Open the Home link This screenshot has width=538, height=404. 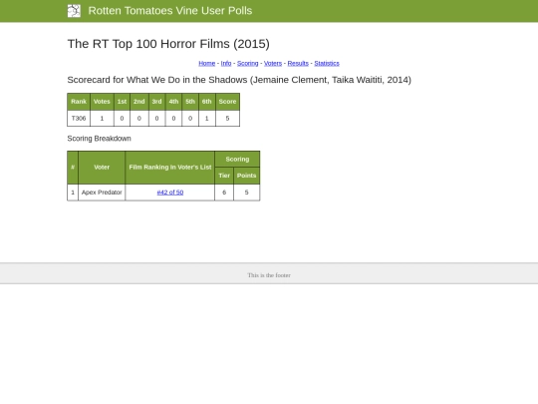(x=206, y=63)
